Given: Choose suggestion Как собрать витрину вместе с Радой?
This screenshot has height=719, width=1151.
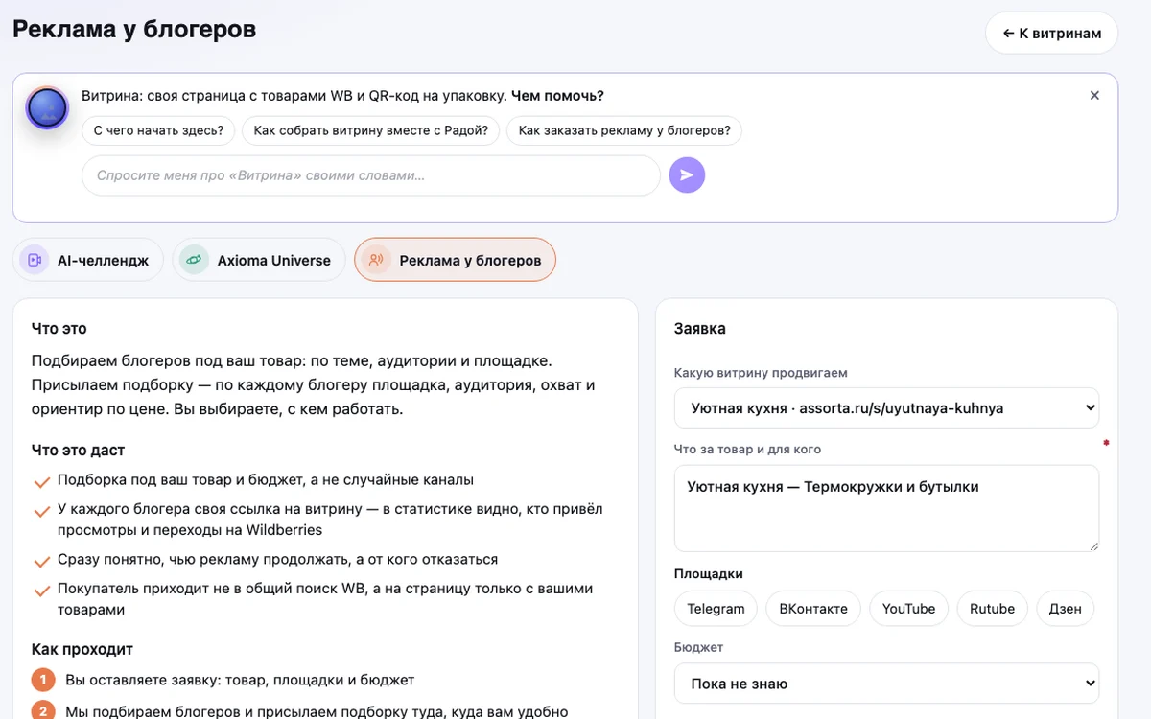Looking at the screenshot, I should coord(371,131).
